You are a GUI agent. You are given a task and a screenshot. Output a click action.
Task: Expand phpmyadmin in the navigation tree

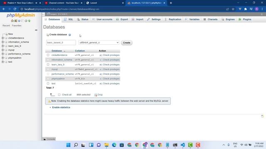(x=3, y=58)
